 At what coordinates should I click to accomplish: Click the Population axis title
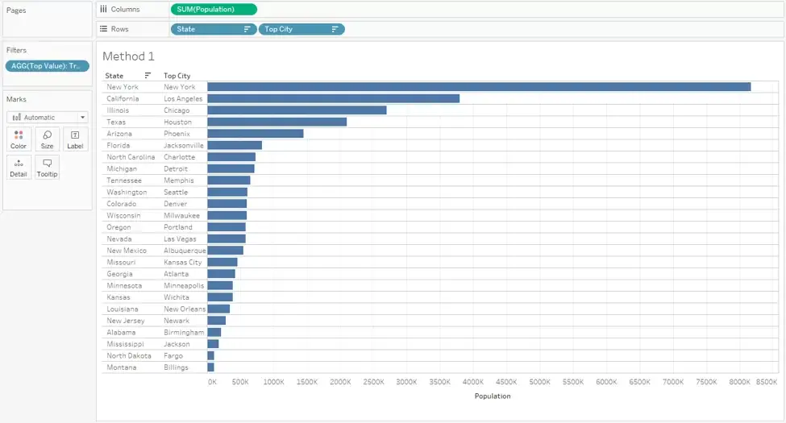(x=493, y=396)
